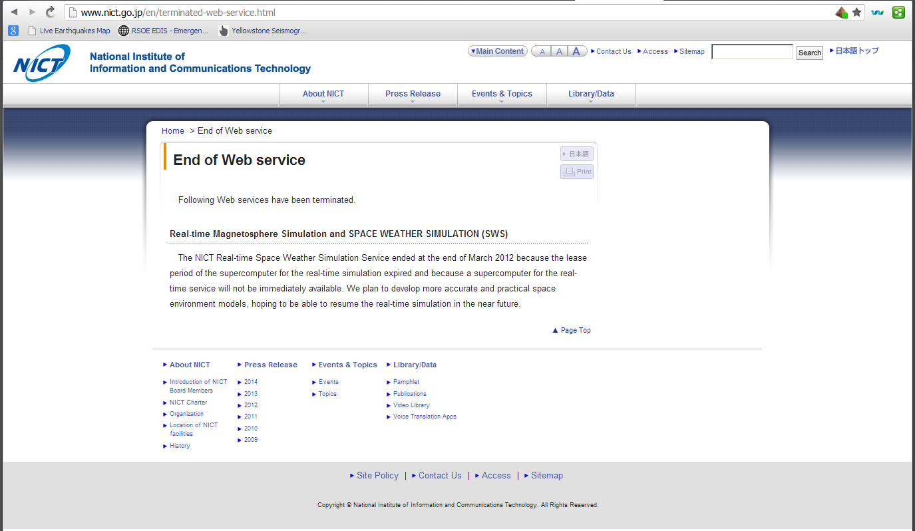Viewport: 915px width, 531px height.
Task: Open Contact Us in the bottom bar
Action: tap(440, 476)
